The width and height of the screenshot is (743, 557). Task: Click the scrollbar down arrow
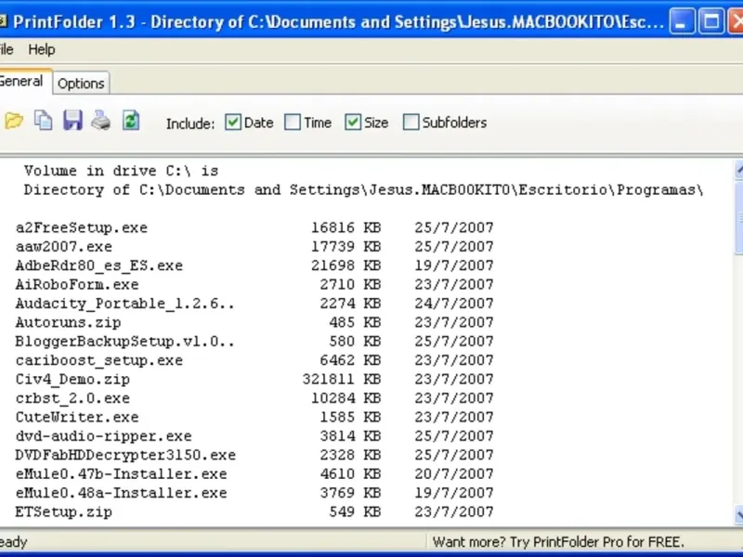(738, 514)
